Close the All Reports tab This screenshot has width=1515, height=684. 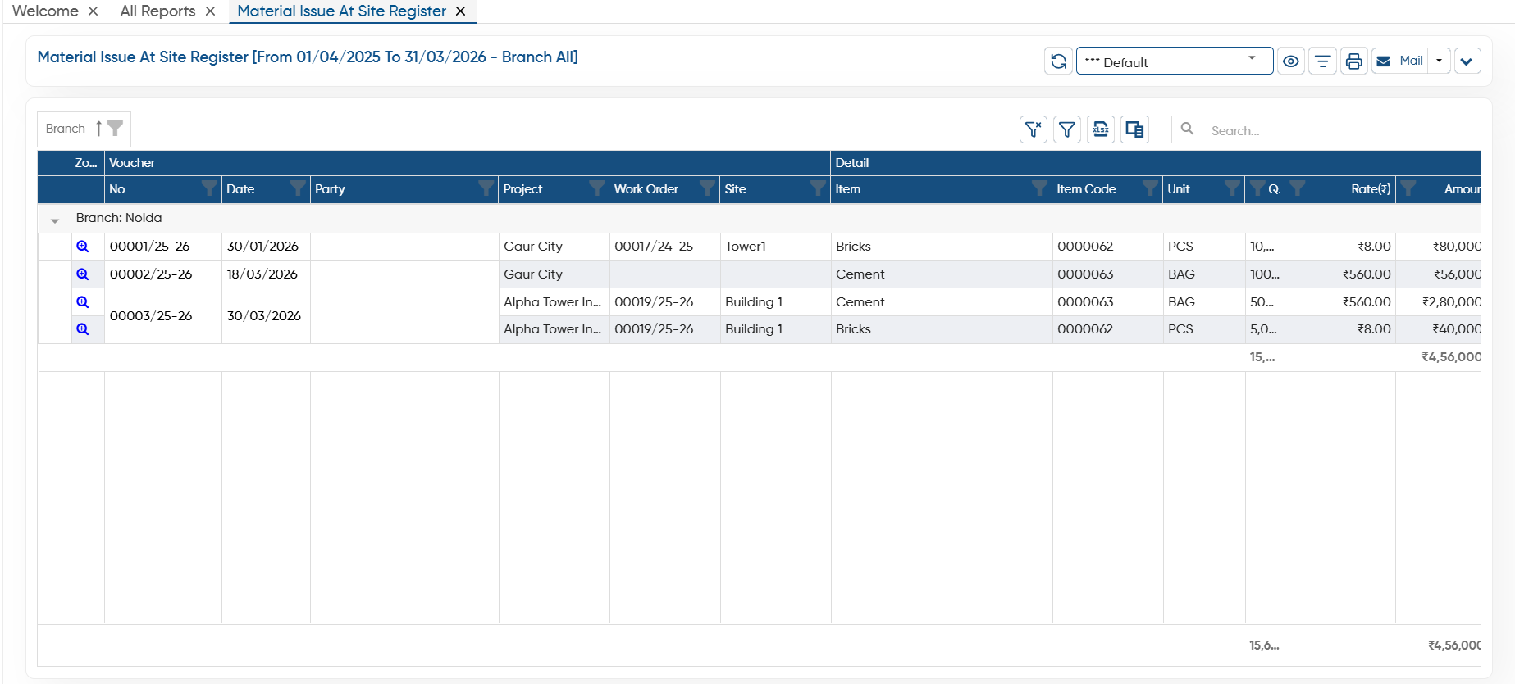click(211, 11)
